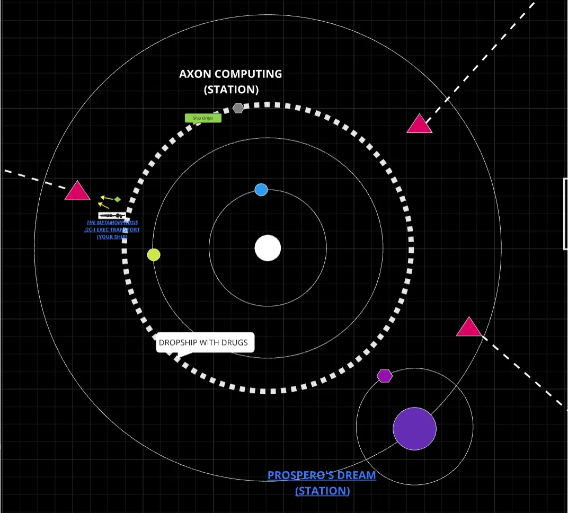Click the gray hexagon Axon Computing station
568x513 pixels.
pos(238,108)
